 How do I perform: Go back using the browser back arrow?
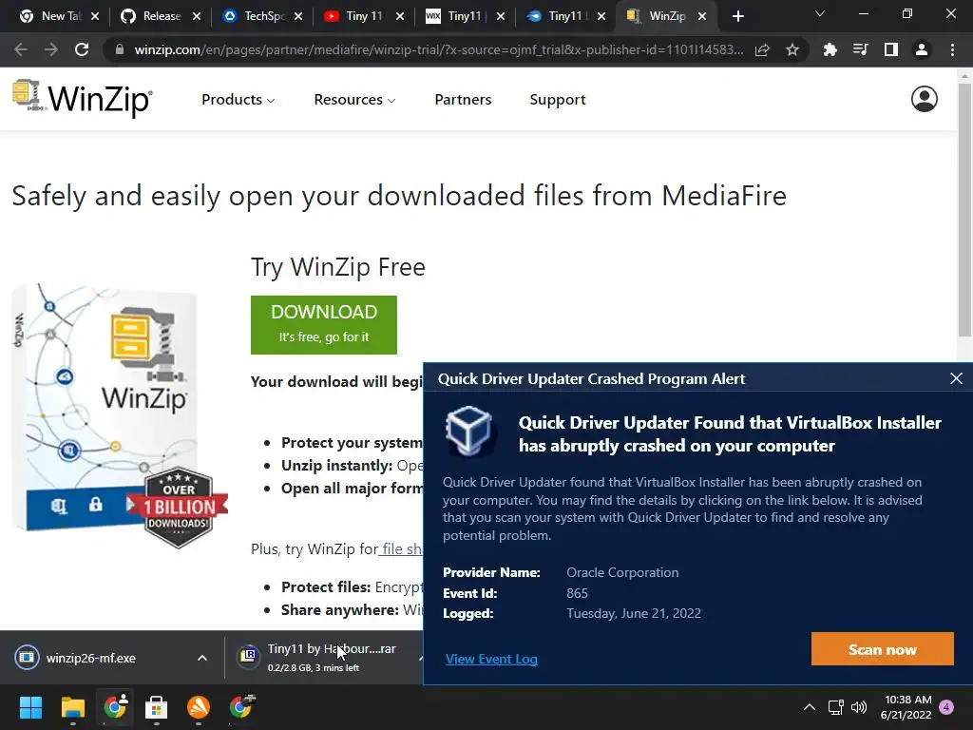pyautogui.click(x=21, y=49)
